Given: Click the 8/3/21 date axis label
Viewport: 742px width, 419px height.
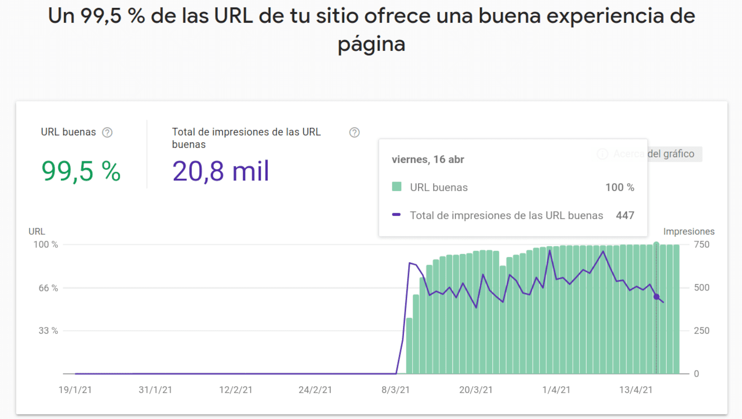Looking at the screenshot, I should pyautogui.click(x=396, y=390).
